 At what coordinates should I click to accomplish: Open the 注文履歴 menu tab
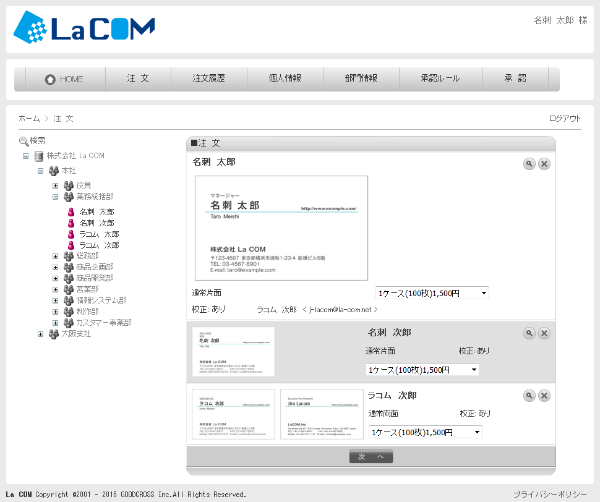click(209, 79)
